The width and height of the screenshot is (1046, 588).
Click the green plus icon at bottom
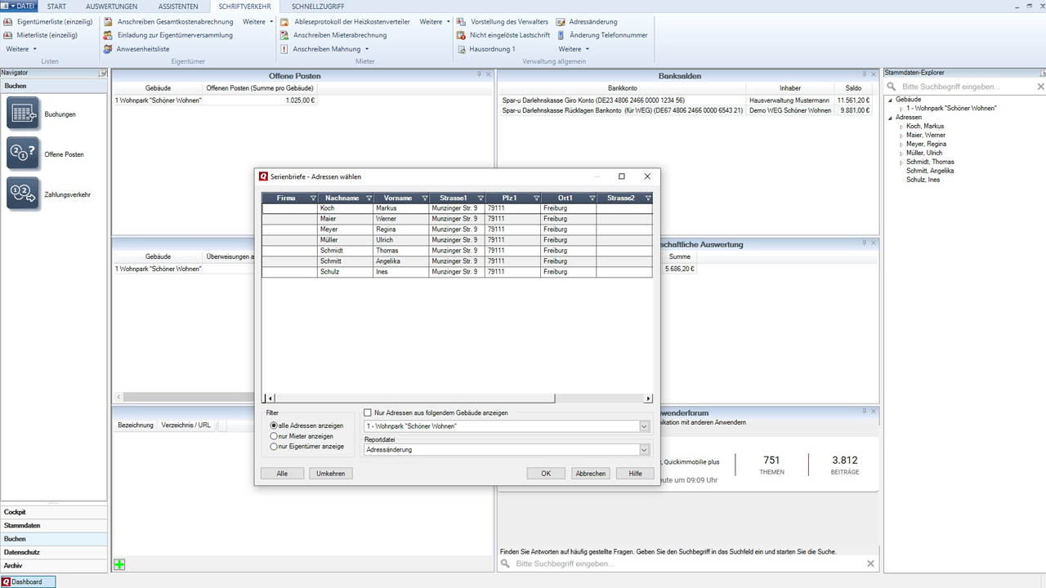coord(119,564)
